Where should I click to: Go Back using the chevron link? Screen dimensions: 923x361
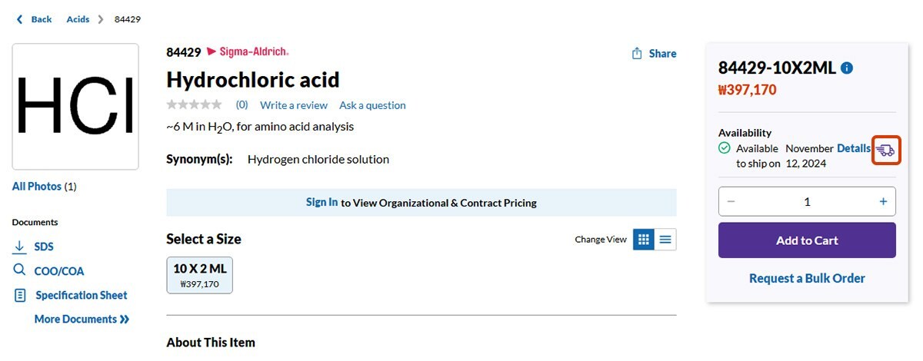click(x=34, y=19)
